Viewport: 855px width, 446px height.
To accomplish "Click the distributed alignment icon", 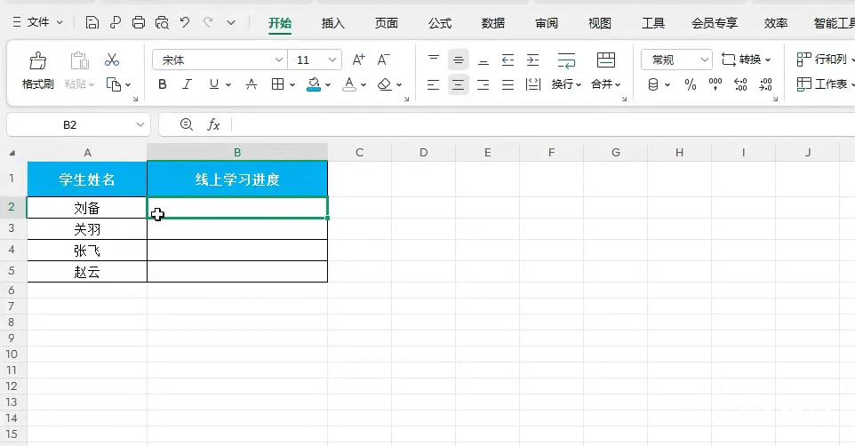I will (x=532, y=84).
